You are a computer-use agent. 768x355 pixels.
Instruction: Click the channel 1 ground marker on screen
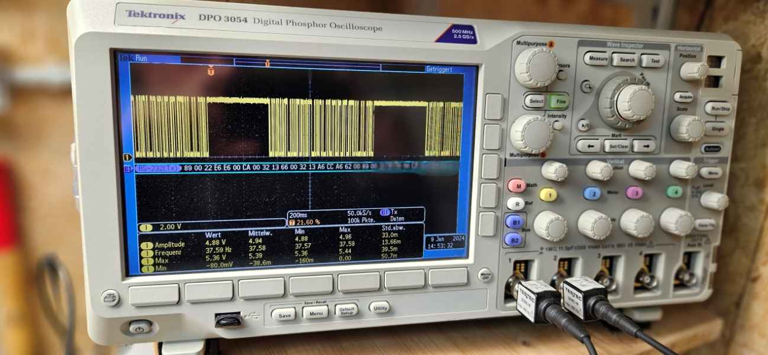pos(127,157)
